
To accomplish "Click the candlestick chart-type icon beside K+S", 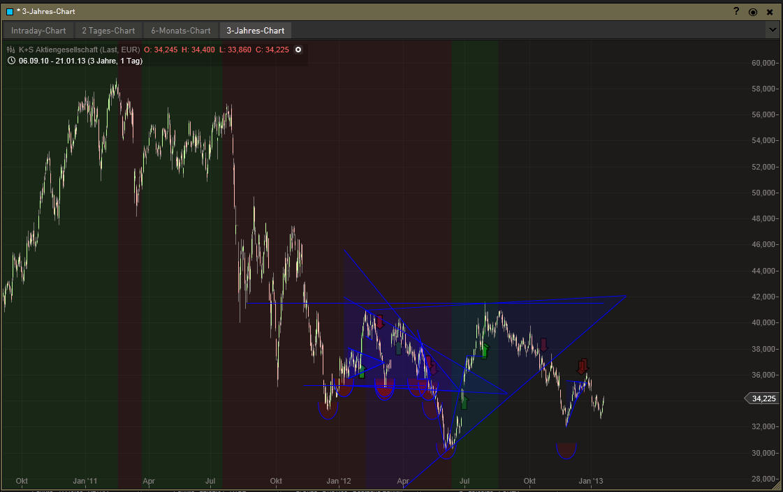I will (x=11, y=50).
